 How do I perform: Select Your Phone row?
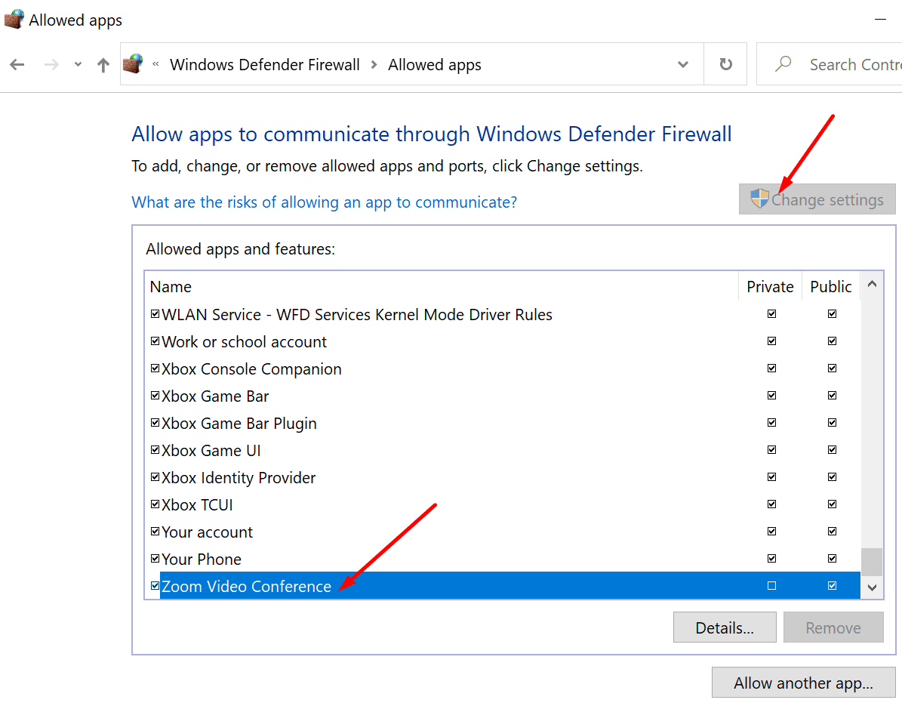tap(503, 559)
